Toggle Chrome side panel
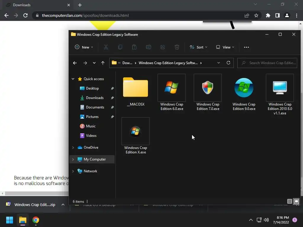303x227 pixels. pos(278,15)
